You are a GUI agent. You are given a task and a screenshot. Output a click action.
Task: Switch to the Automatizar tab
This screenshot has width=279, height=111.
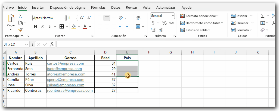pyautogui.click(x=166, y=7)
